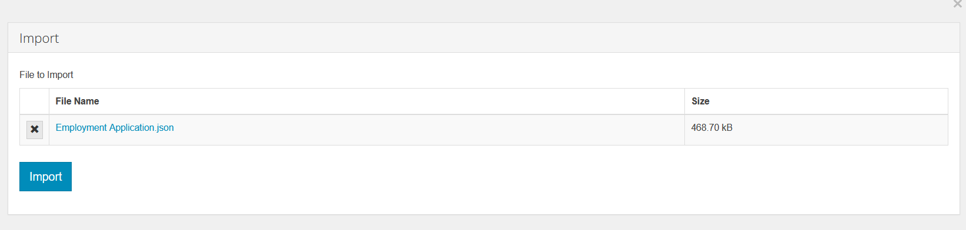Screen dimensions: 966x230
Task: Click the gray background below the Import panel
Action: 483,223
